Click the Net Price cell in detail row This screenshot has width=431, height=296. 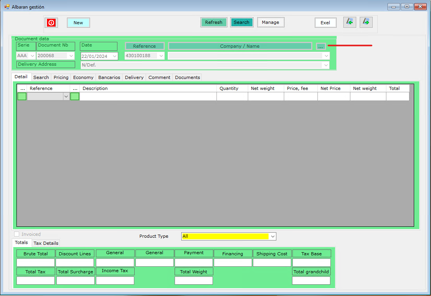pyautogui.click(x=334, y=96)
